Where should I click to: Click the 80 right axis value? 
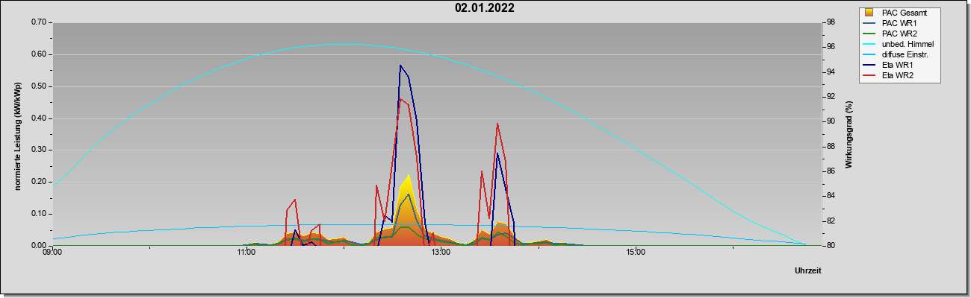pos(831,246)
